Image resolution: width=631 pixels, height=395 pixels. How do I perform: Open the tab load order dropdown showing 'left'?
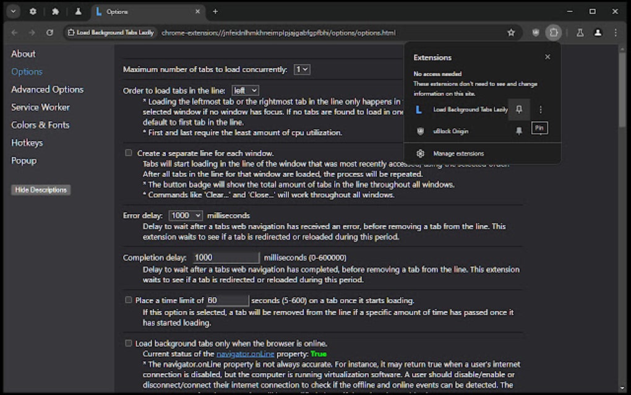245,90
